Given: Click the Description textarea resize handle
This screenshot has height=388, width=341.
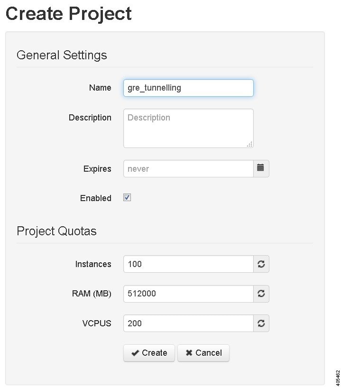Looking at the screenshot, I should coord(250,145).
